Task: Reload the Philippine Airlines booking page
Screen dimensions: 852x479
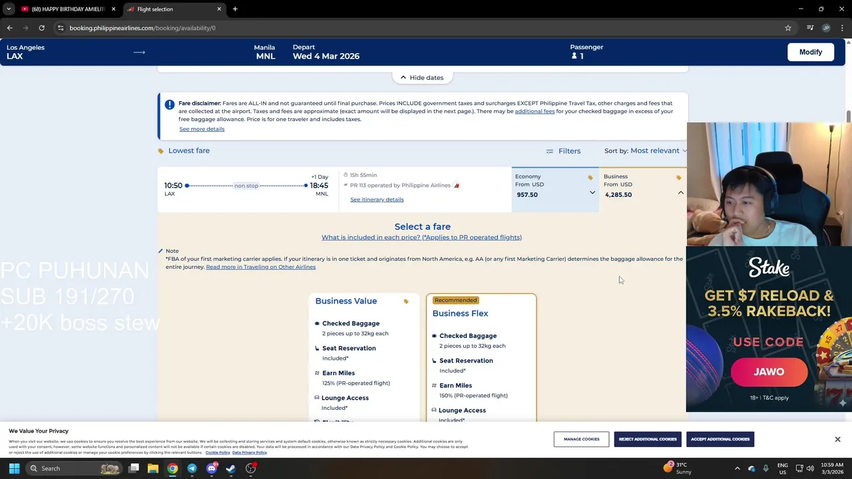Action: point(41,28)
